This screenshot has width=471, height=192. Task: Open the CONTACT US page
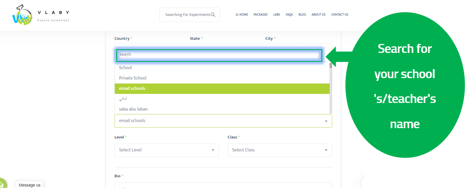339,15
